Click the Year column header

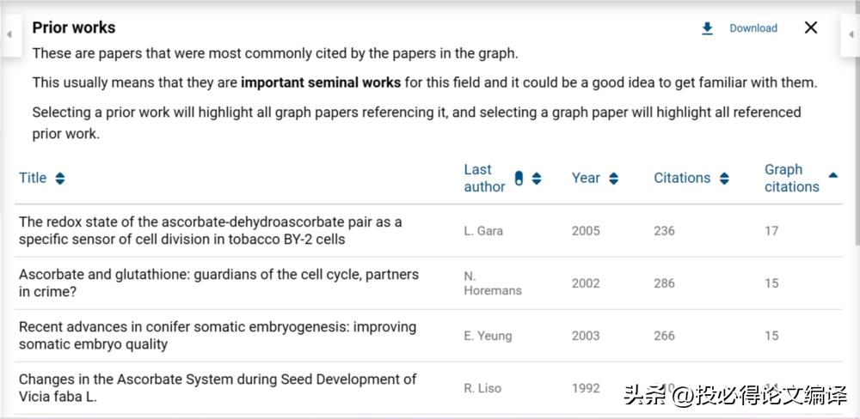[x=586, y=178]
